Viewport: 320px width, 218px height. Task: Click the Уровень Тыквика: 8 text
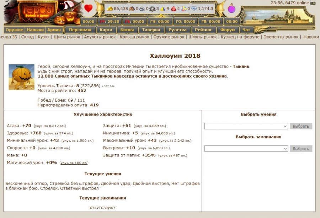pos(58,86)
